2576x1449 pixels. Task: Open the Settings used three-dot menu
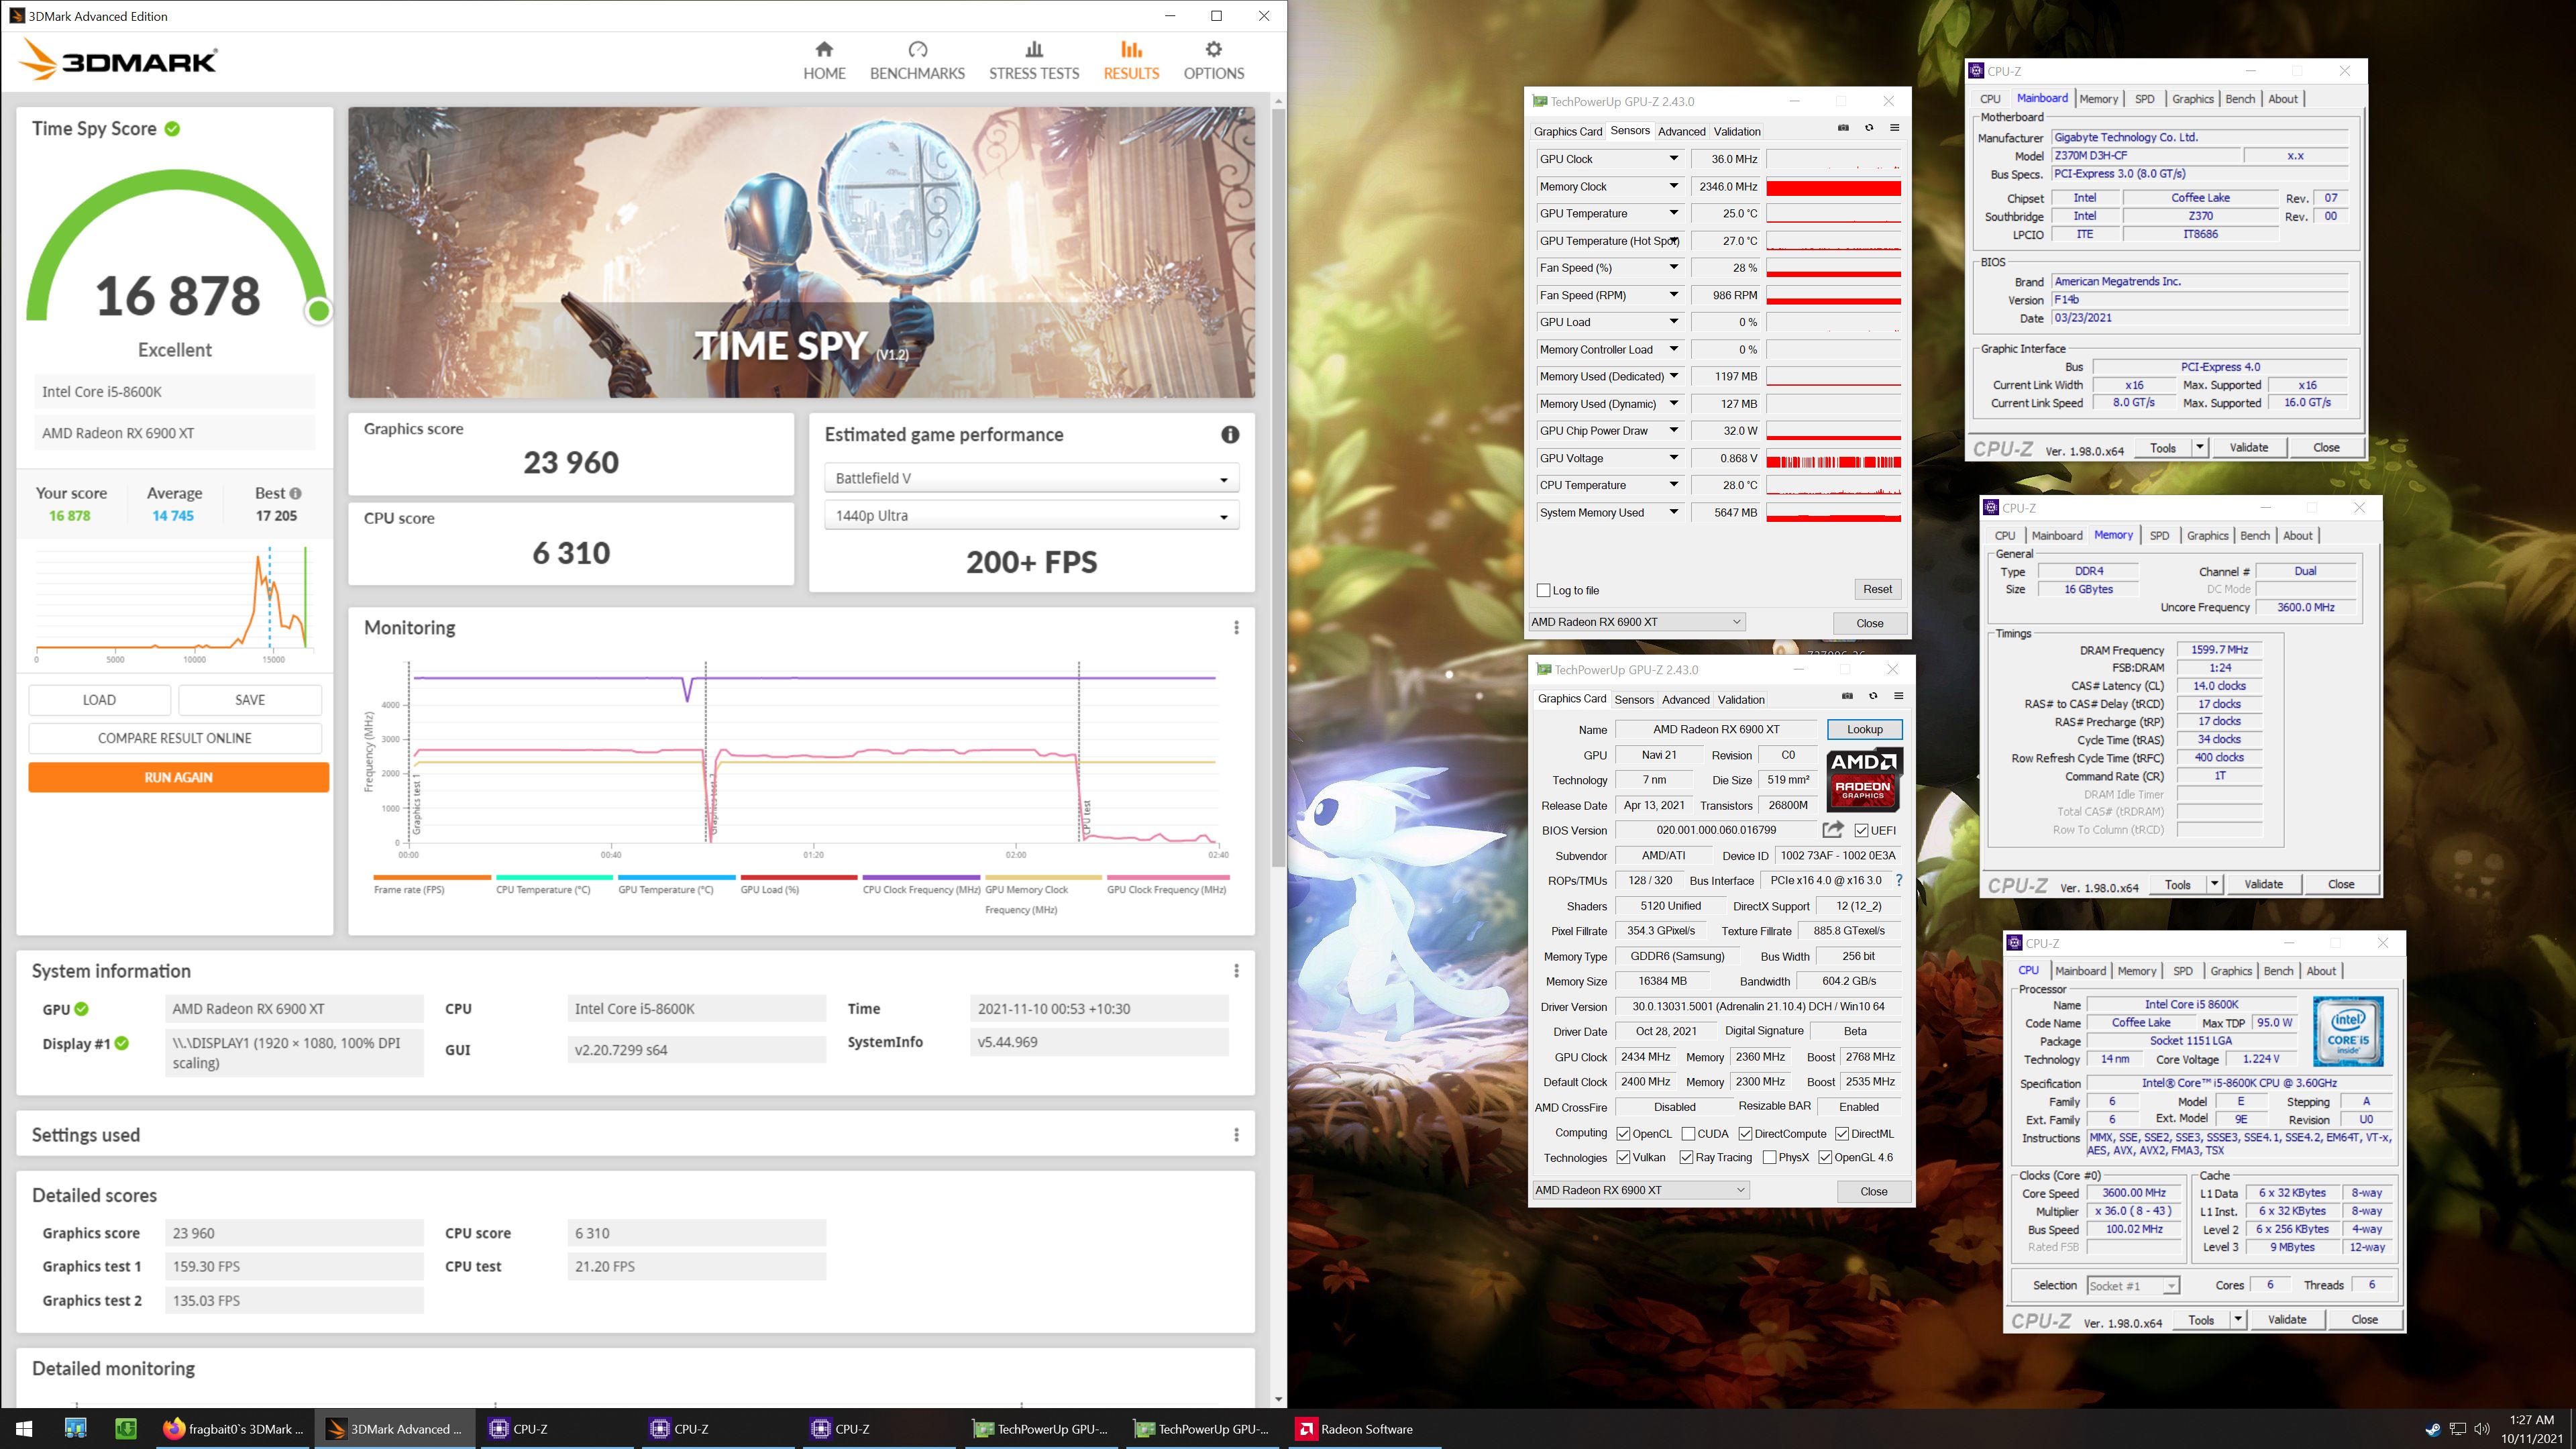(1236, 1134)
